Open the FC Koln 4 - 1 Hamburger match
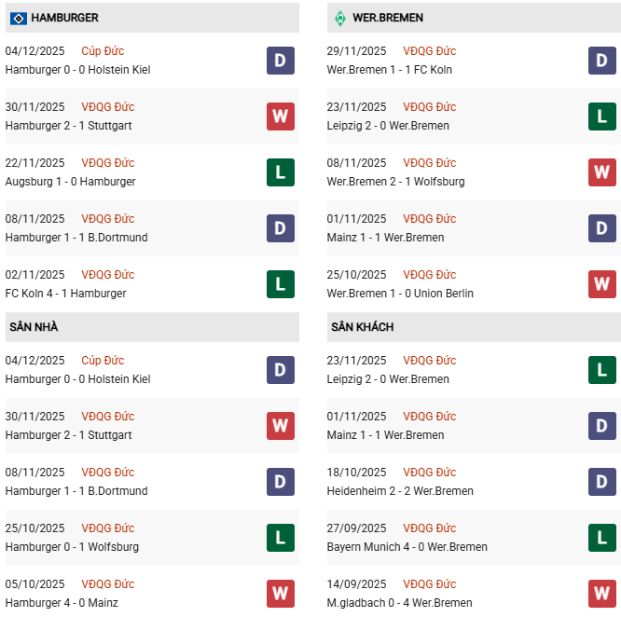This screenshot has width=621, height=617. coord(65,294)
